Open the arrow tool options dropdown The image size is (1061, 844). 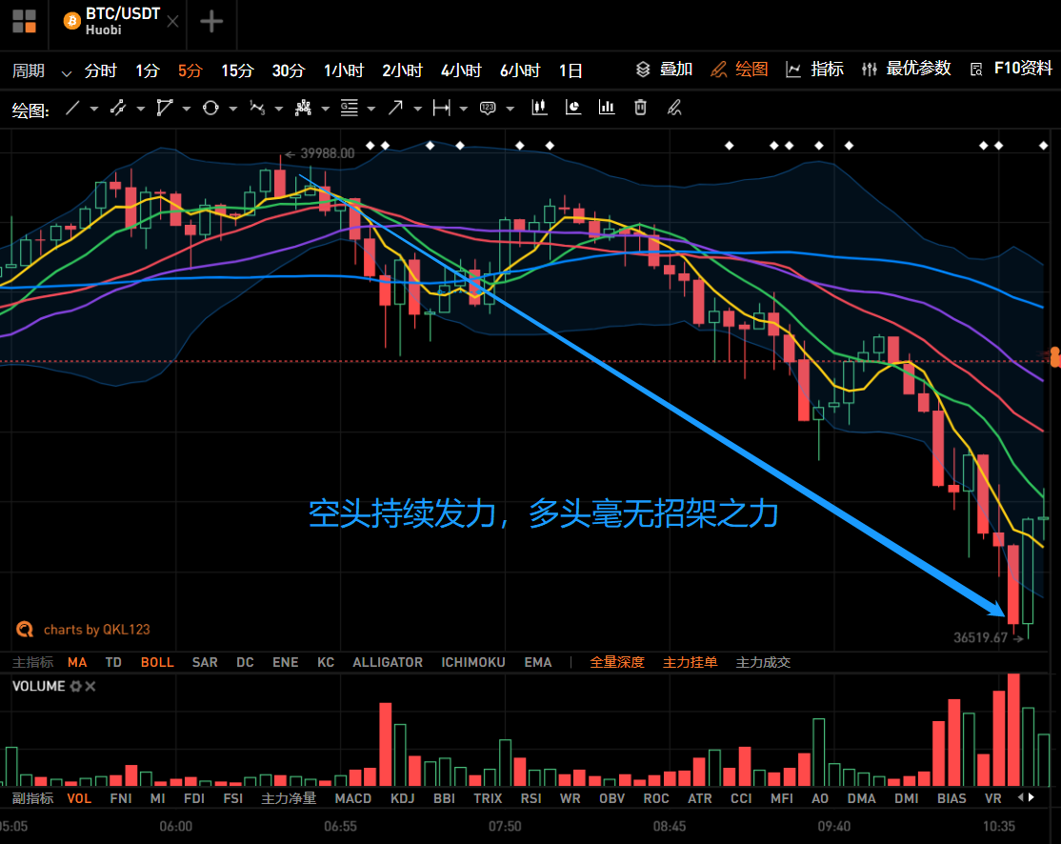pyautogui.click(x=416, y=108)
